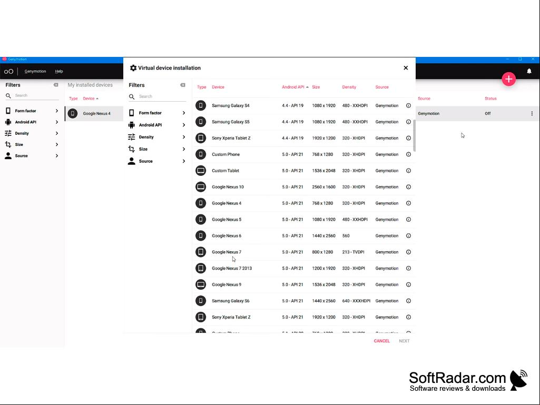Open info for Google Nexus 6
Screen dimensions: 540x405
click(x=408, y=235)
